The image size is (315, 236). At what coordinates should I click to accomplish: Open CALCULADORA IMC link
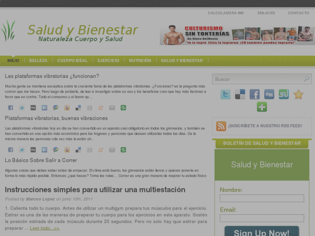click(x=226, y=13)
